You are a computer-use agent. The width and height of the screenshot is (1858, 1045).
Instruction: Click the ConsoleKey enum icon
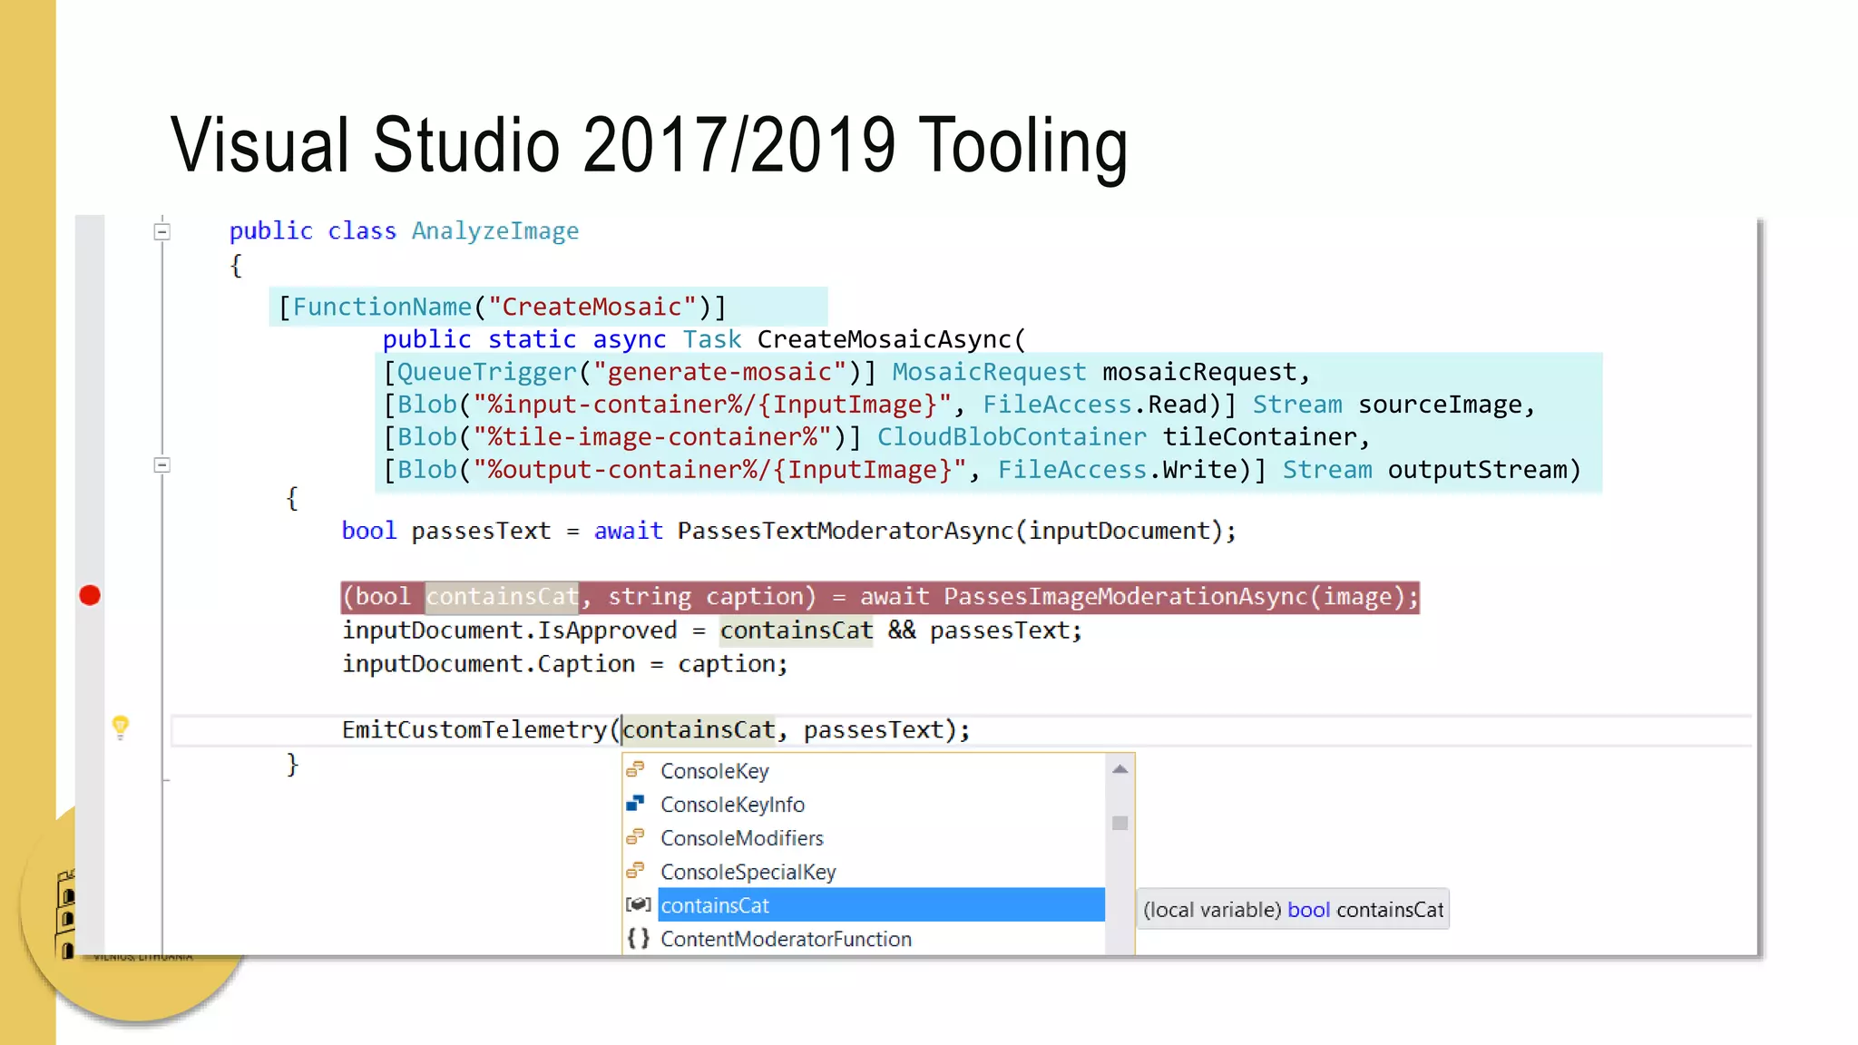click(x=636, y=770)
